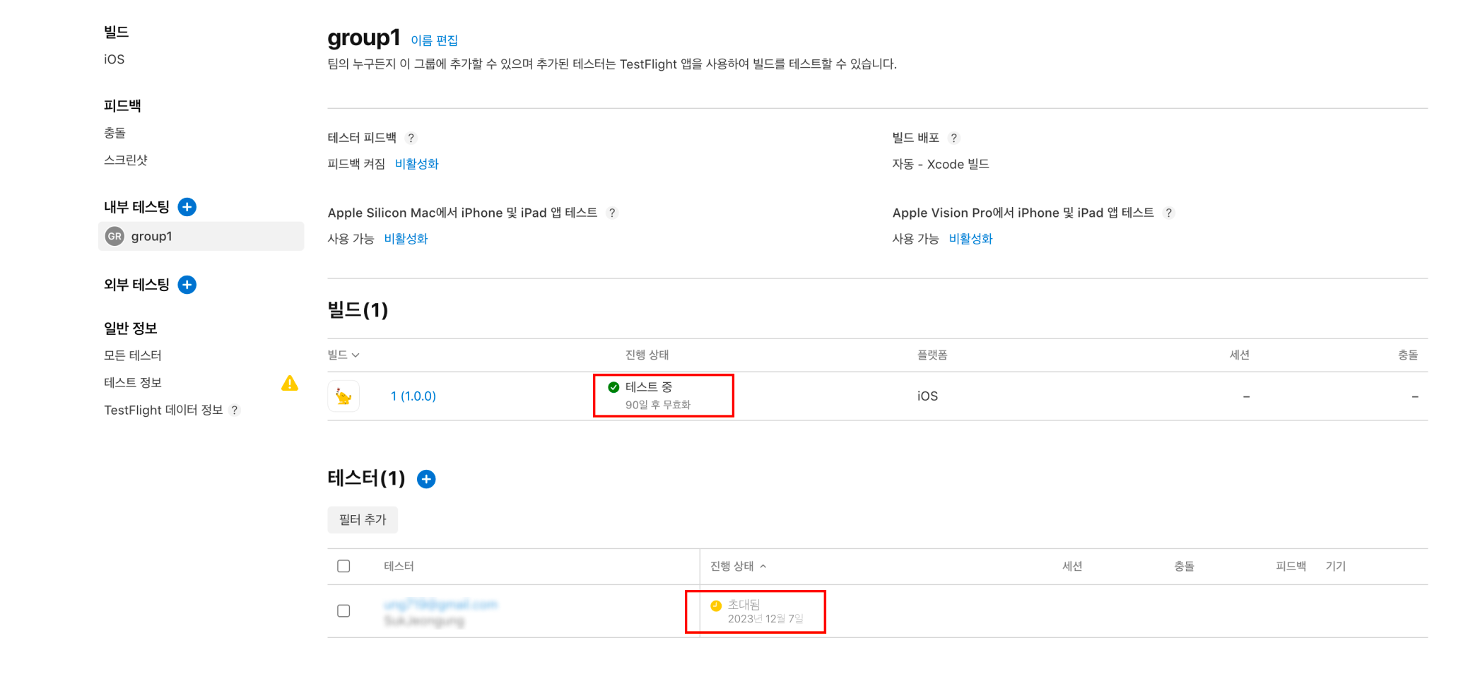Select group1 in the internal testing sidebar
Screen dimensions: 1463x691
(151, 237)
